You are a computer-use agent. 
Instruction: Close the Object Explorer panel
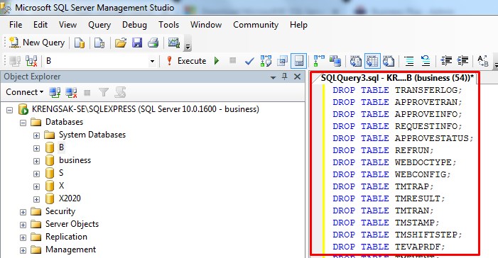pos(297,77)
